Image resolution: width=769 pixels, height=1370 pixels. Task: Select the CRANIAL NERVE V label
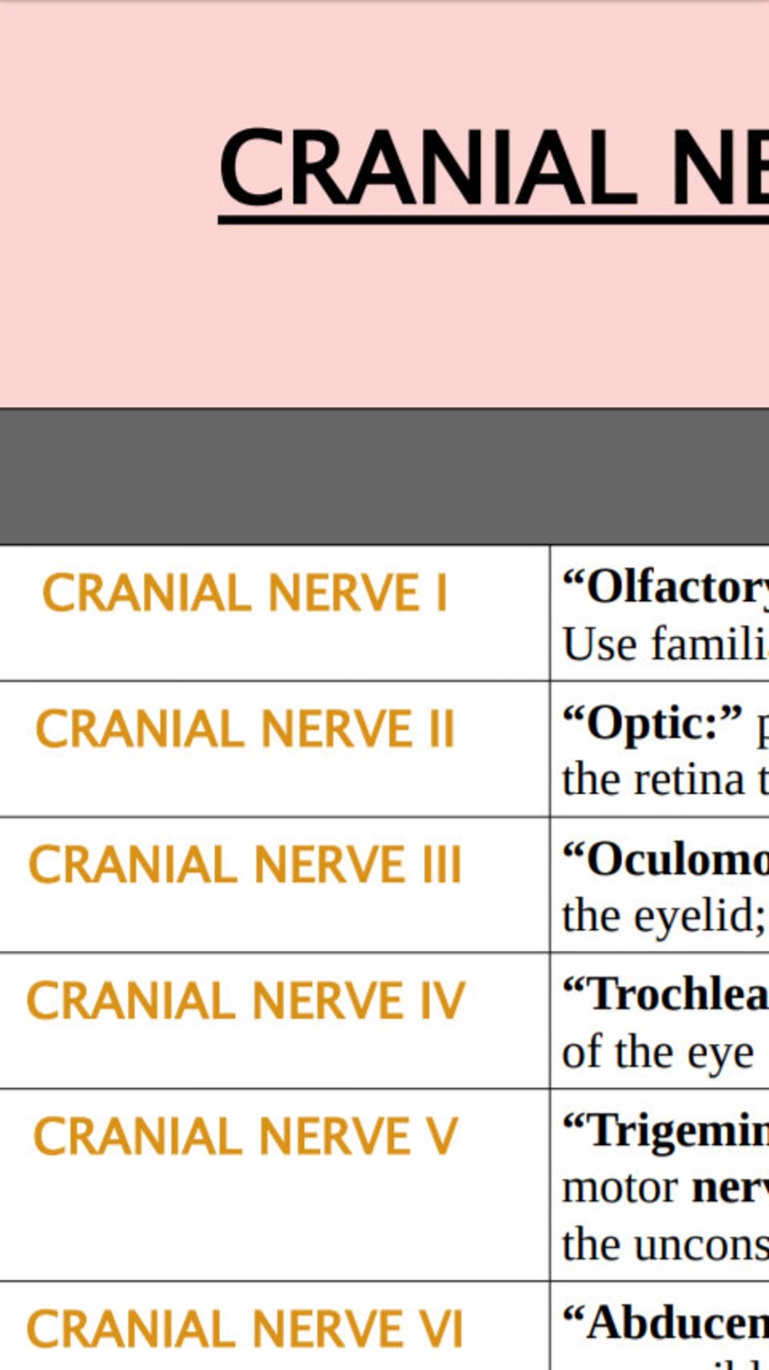click(246, 1136)
